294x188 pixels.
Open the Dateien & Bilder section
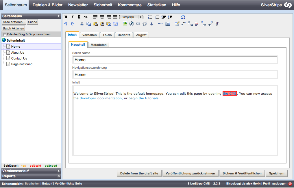coord(47,5)
